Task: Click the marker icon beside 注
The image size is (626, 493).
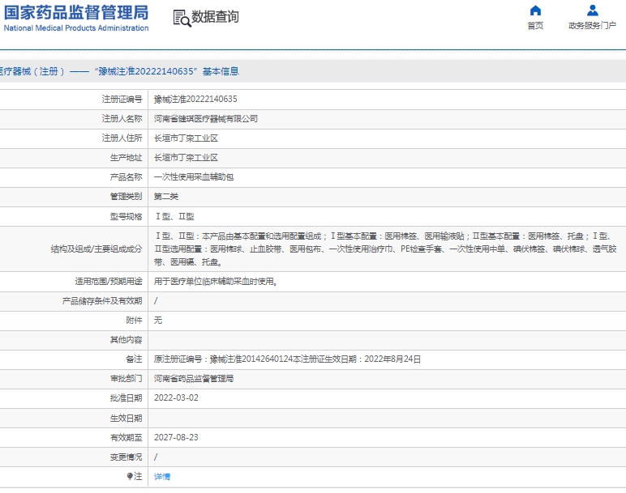Action: click(x=130, y=476)
